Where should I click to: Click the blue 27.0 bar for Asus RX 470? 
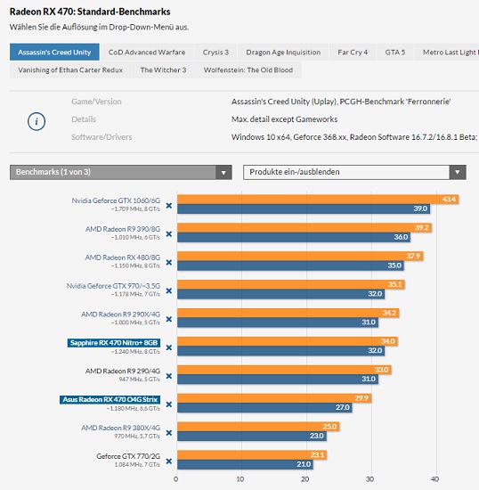coord(264,407)
